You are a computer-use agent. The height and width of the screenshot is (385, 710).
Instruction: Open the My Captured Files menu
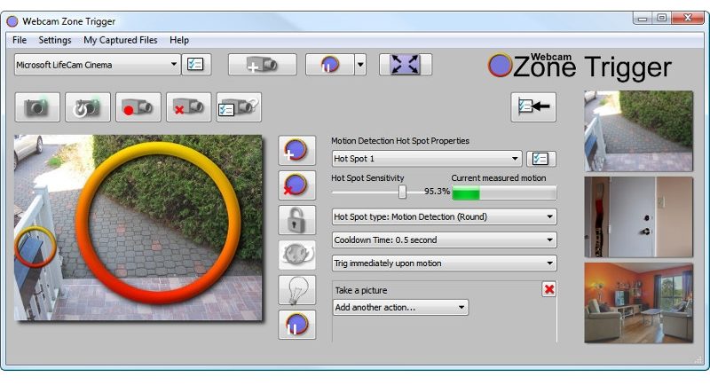click(121, 40)
